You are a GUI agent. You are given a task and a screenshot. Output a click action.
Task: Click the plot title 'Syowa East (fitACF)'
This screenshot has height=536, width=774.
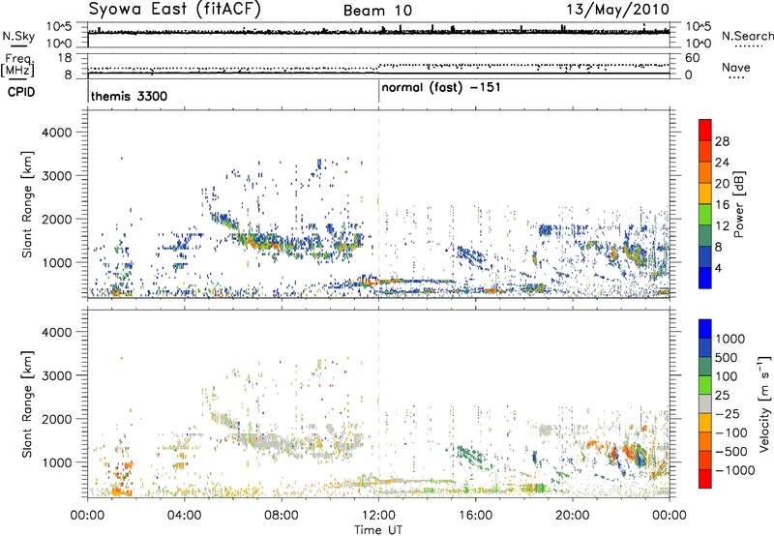(174, 10)
